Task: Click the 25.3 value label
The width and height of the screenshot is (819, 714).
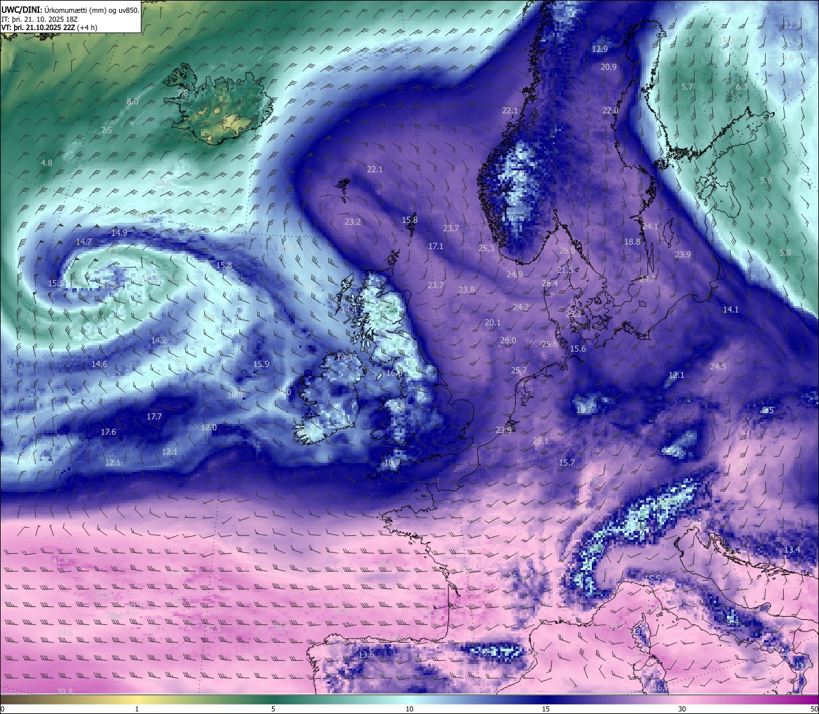Action: click(x=486, y=248)
